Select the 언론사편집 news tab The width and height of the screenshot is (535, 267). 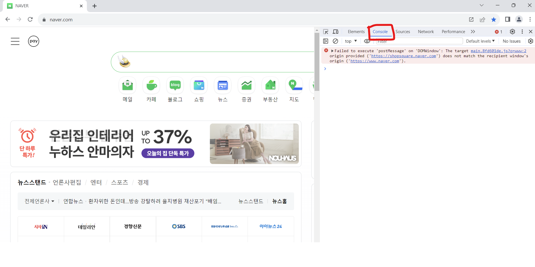(x=67, y=182)
